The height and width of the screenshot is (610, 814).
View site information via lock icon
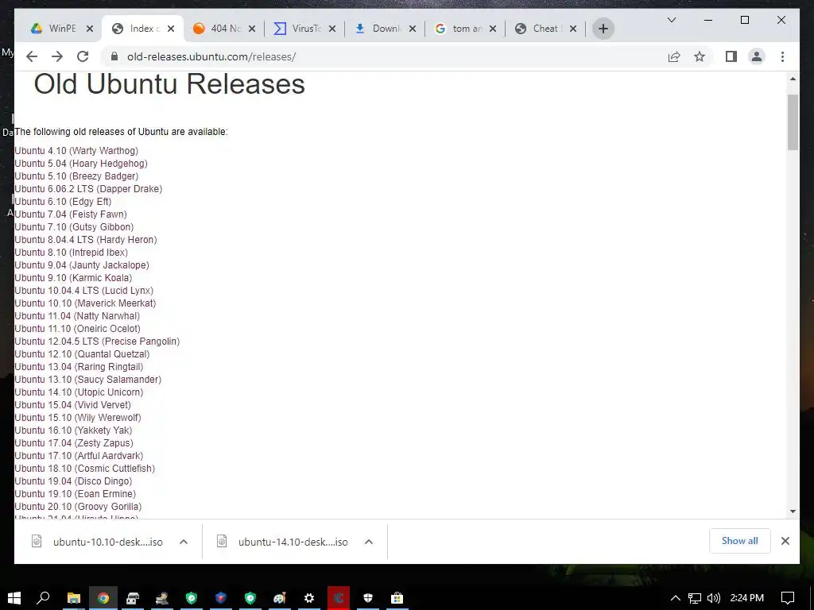tap(114, 56)
